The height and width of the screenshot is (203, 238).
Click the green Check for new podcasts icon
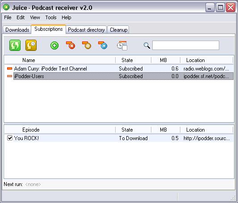point(15,45)
